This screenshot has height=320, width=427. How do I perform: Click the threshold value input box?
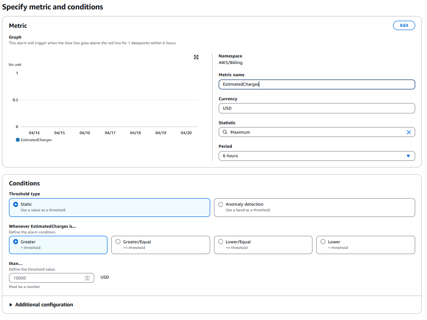[47, 278]
